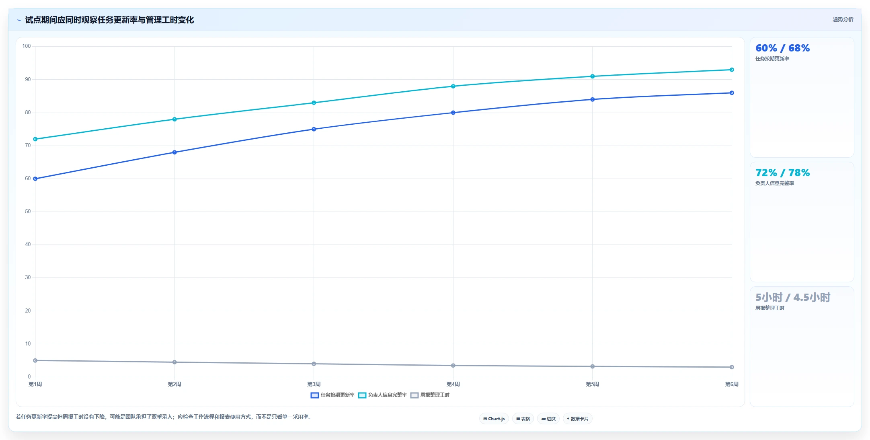Screen dimensions: 870x440
Task: Click the gray 第3周 work-hours data point
Action: click(x=314, y=364)
